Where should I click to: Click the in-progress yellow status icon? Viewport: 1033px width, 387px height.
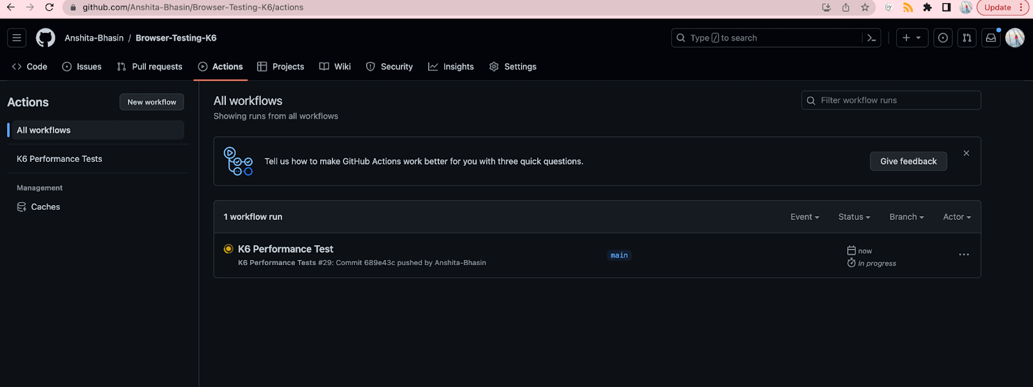pyautogui.click(x=228, y=249)
